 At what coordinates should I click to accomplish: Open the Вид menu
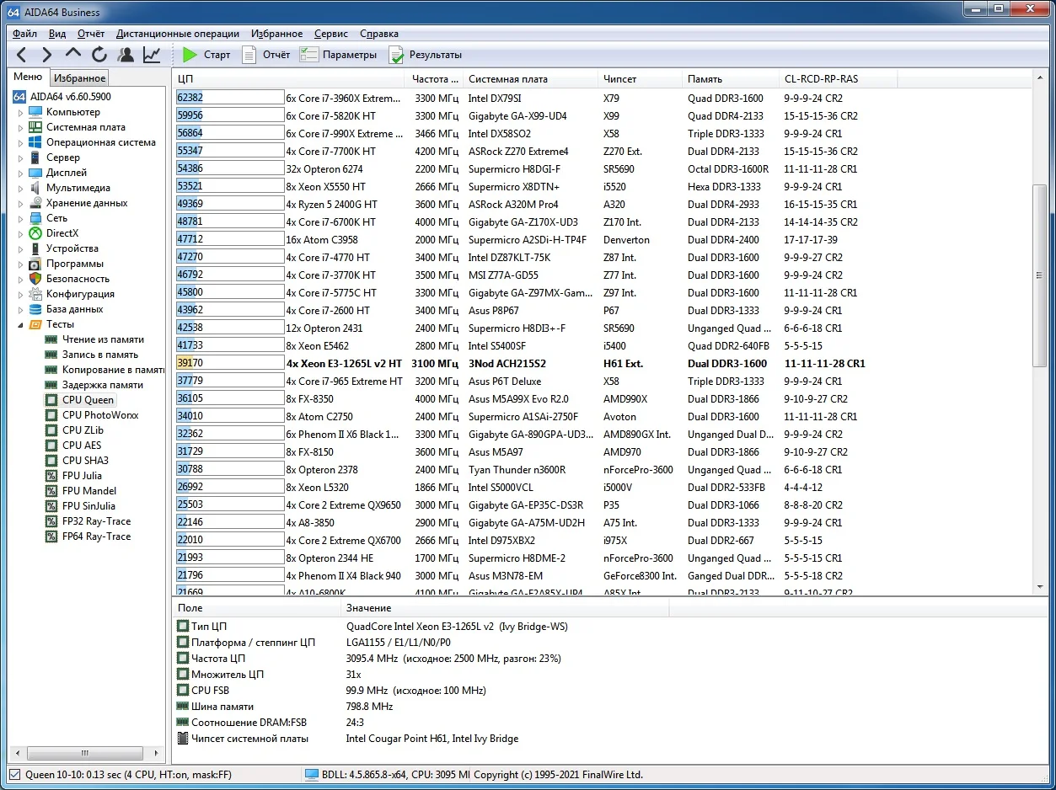57,34
